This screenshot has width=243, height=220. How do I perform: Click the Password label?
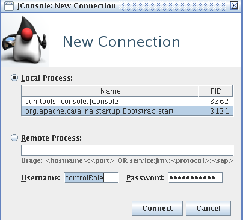(x=145, y=178)
